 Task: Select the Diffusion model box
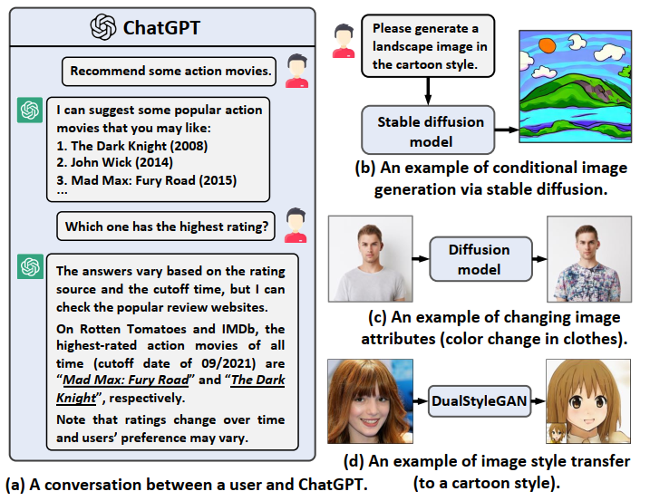pyautogui.click(x=480, y=259)
